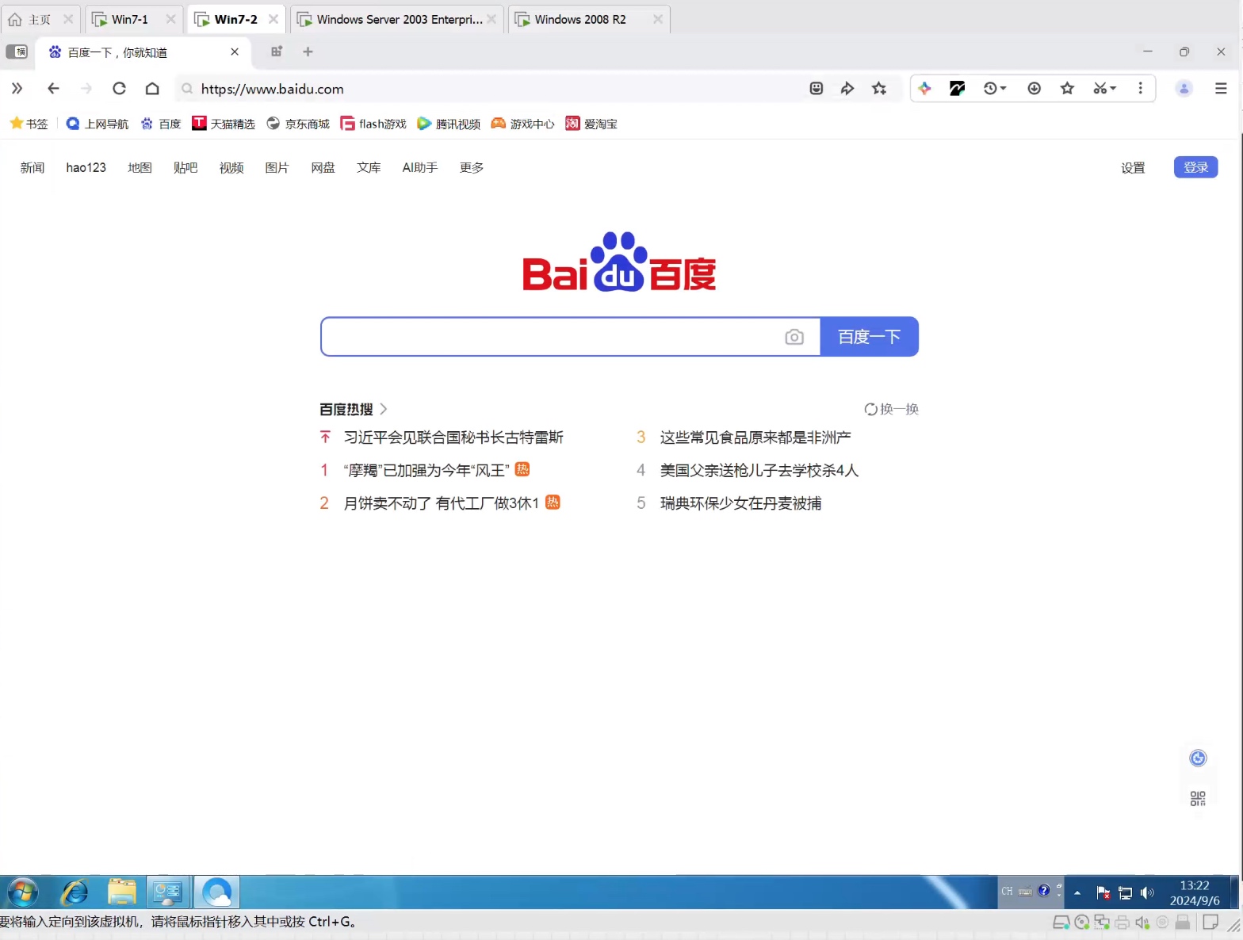The height and width of the screenshot is (940, 1243).
Task: Click the 书签 bookmarks bar item
Action: click(29, 124)
